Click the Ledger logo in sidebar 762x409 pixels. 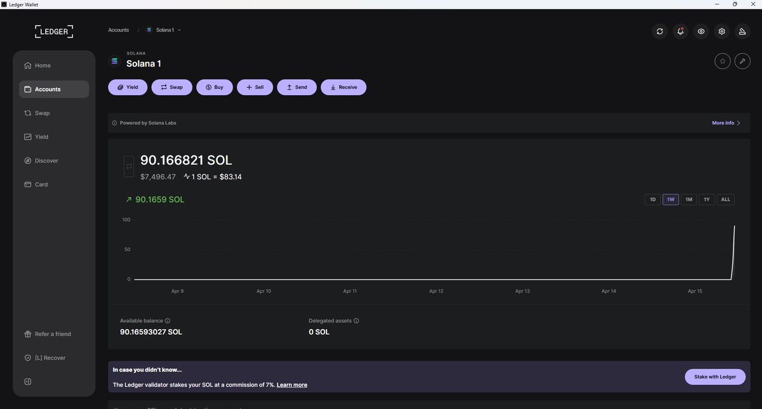point(54,31)
